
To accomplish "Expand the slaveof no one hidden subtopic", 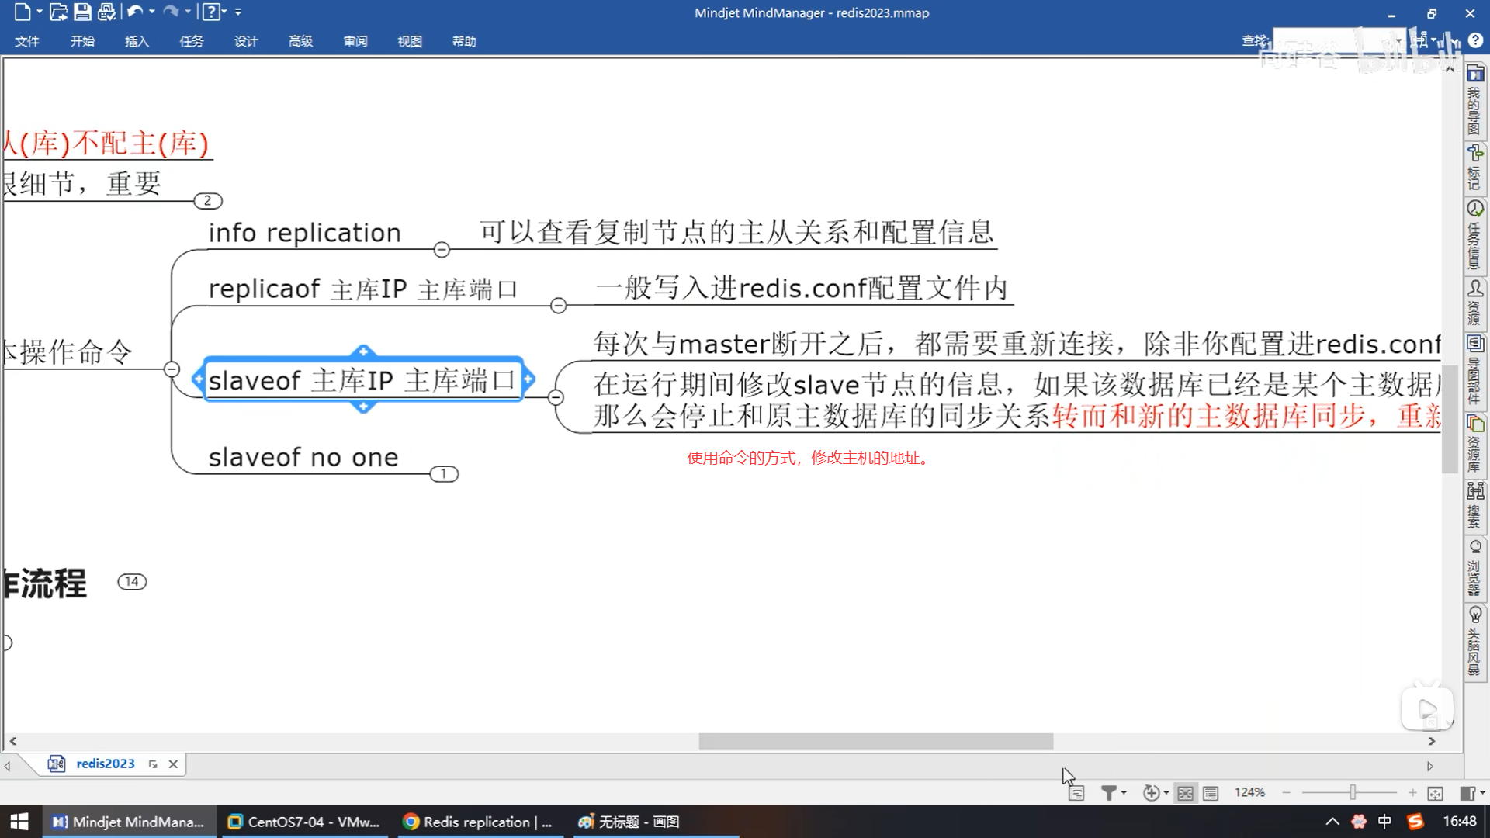I will pos(444,473).
